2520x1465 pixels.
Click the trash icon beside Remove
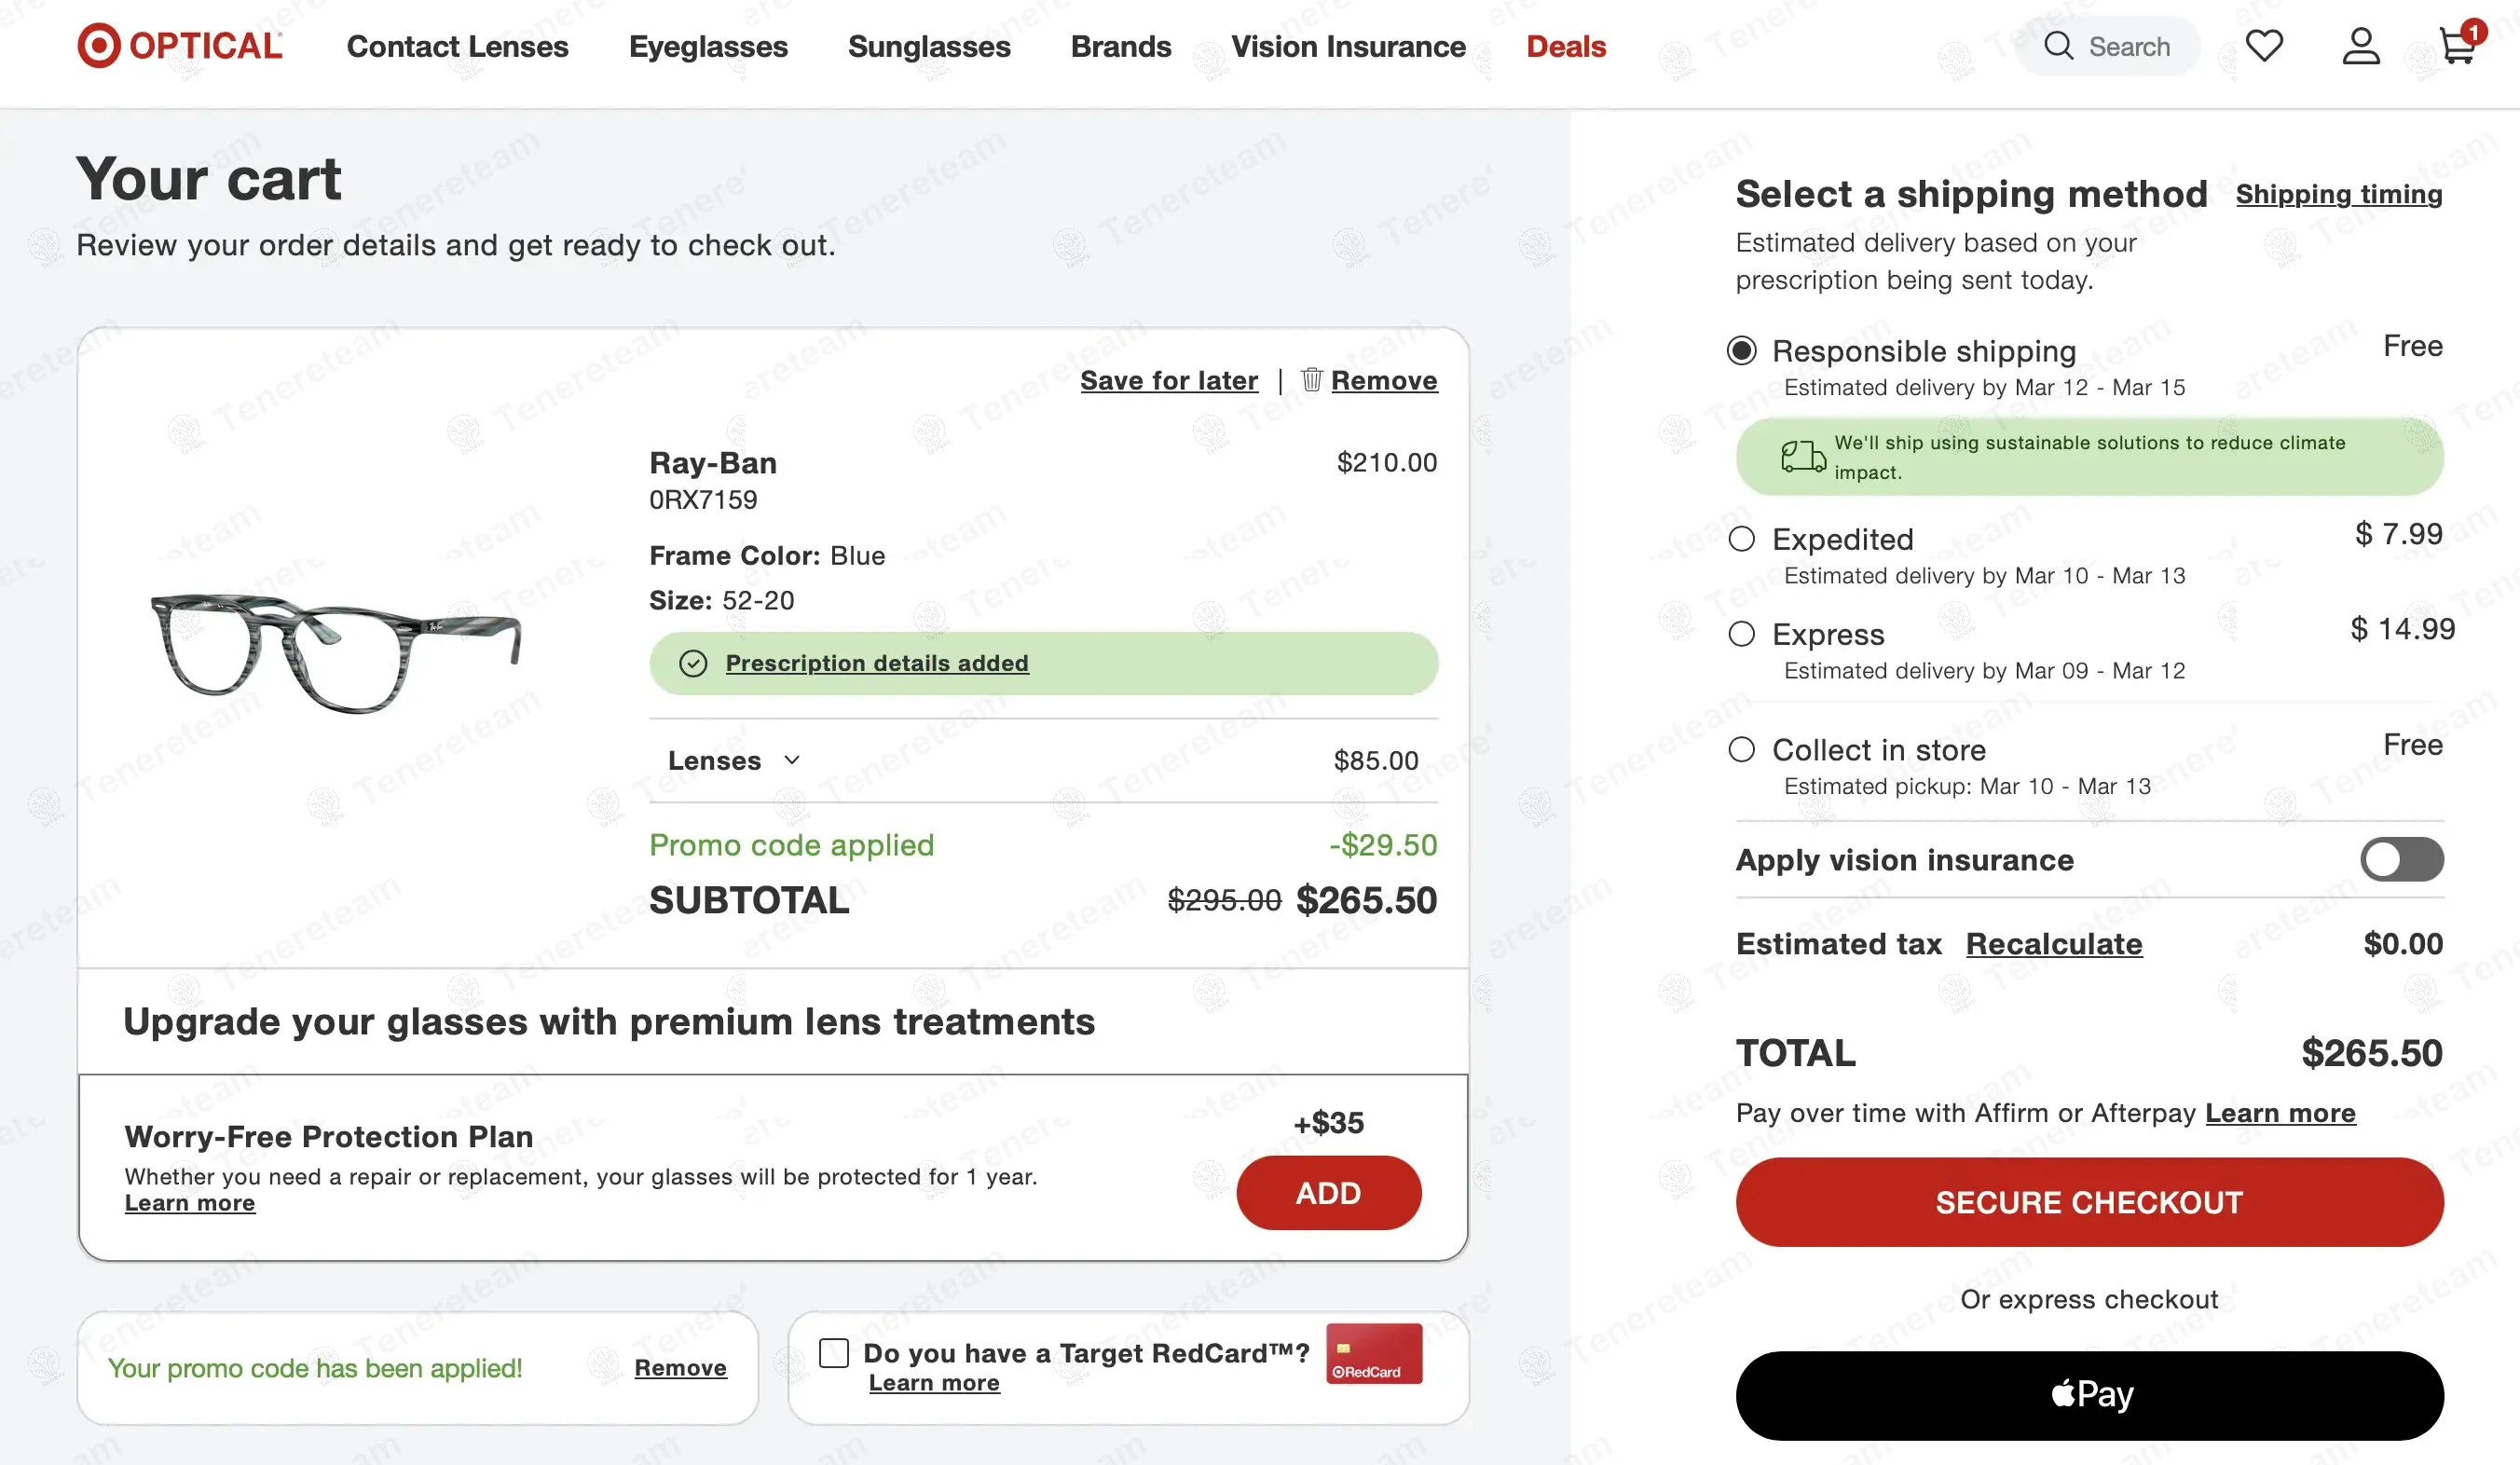tap(1311, 380)
